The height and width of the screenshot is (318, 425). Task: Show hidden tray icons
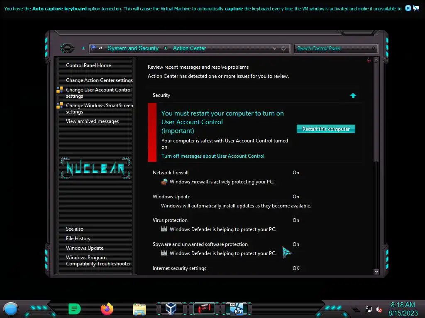pyautogui.click(x=356, y=309)
